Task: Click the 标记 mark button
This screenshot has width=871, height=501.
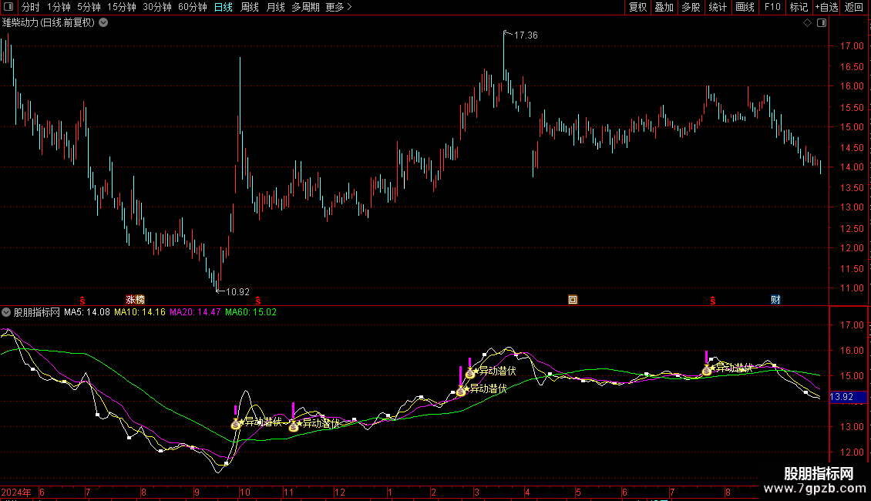Action: coord(799,7)
